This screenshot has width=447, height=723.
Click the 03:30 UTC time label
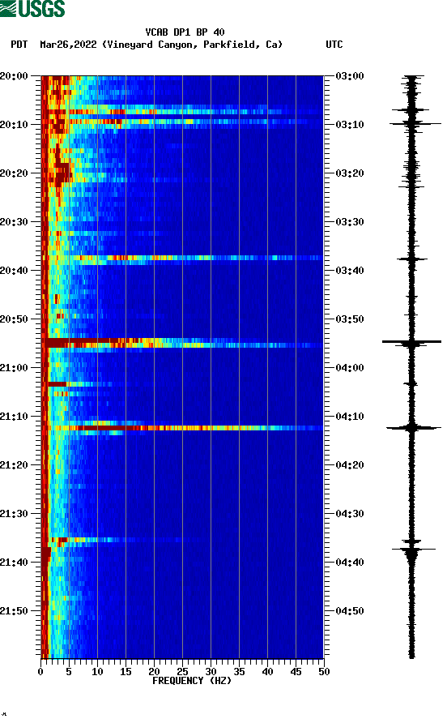click(x=350, y=222)
